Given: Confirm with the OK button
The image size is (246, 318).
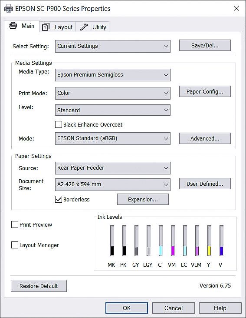Looking at the screenshot, I should point(127,308).
